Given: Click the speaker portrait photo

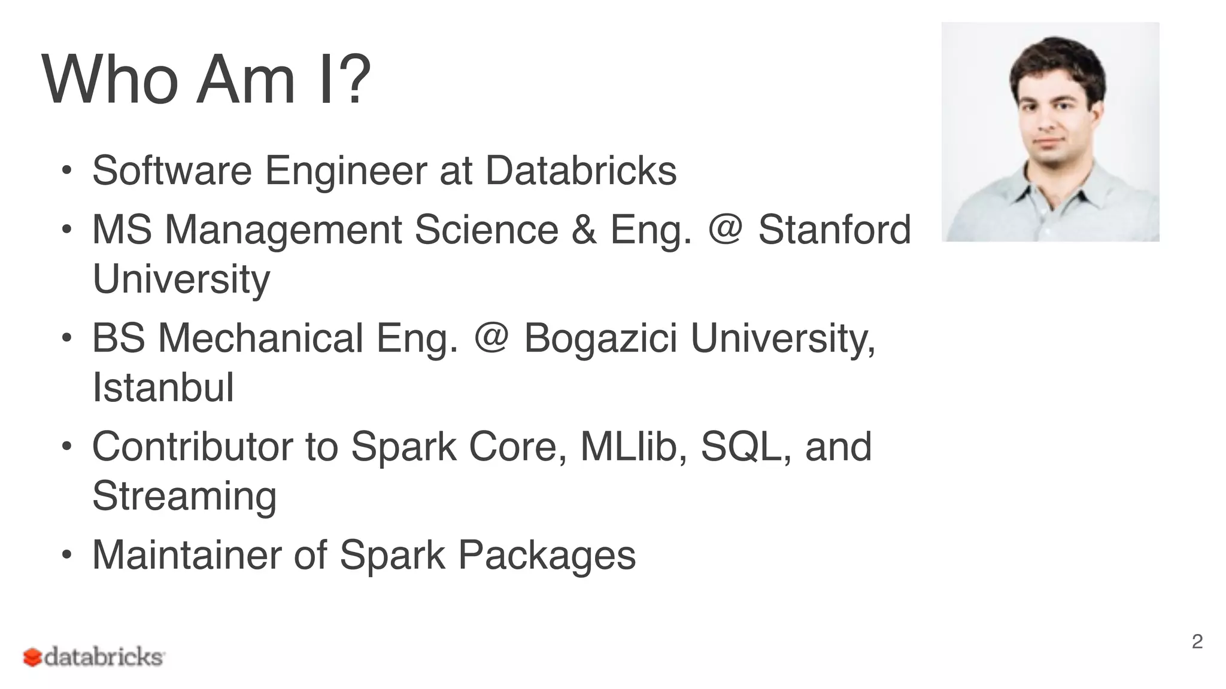Looking at the screenshot, I should [x=1050, y=132].
